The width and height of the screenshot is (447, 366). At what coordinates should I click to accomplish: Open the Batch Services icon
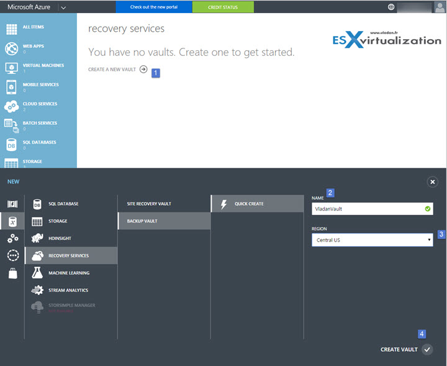pyautogui.click(x=11, y=126)
